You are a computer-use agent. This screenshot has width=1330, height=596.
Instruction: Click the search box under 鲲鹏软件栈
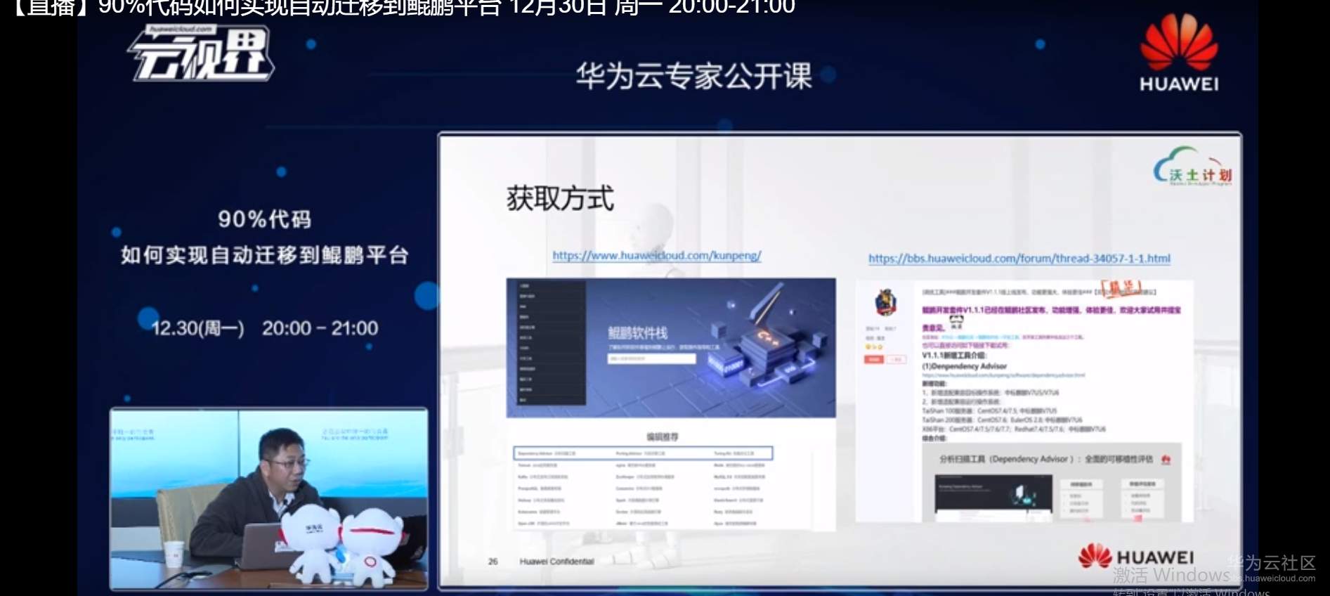[651, 358]
